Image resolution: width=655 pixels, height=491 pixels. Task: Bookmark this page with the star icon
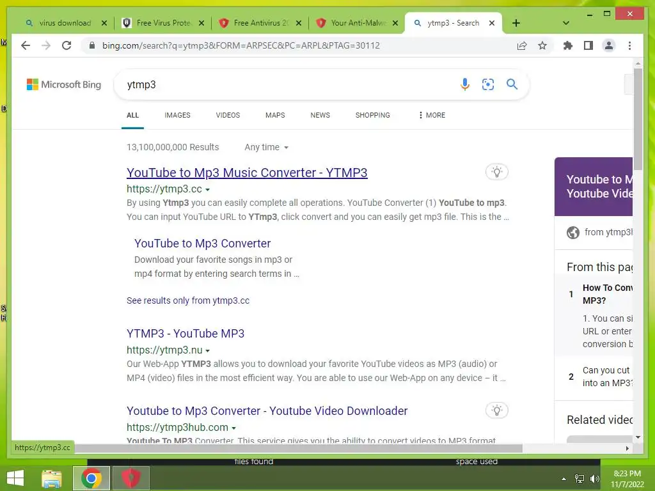click(x=542, y=45)
